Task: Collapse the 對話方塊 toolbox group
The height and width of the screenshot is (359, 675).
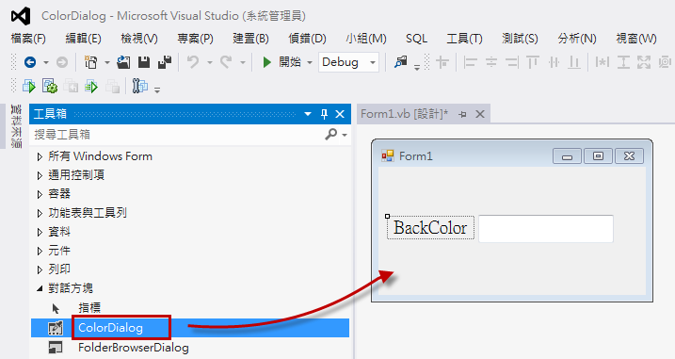Action: point(40,288)
